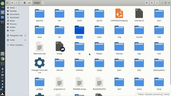Open the etc folder
The image size is (171, 96).
(x=59, y=30)
